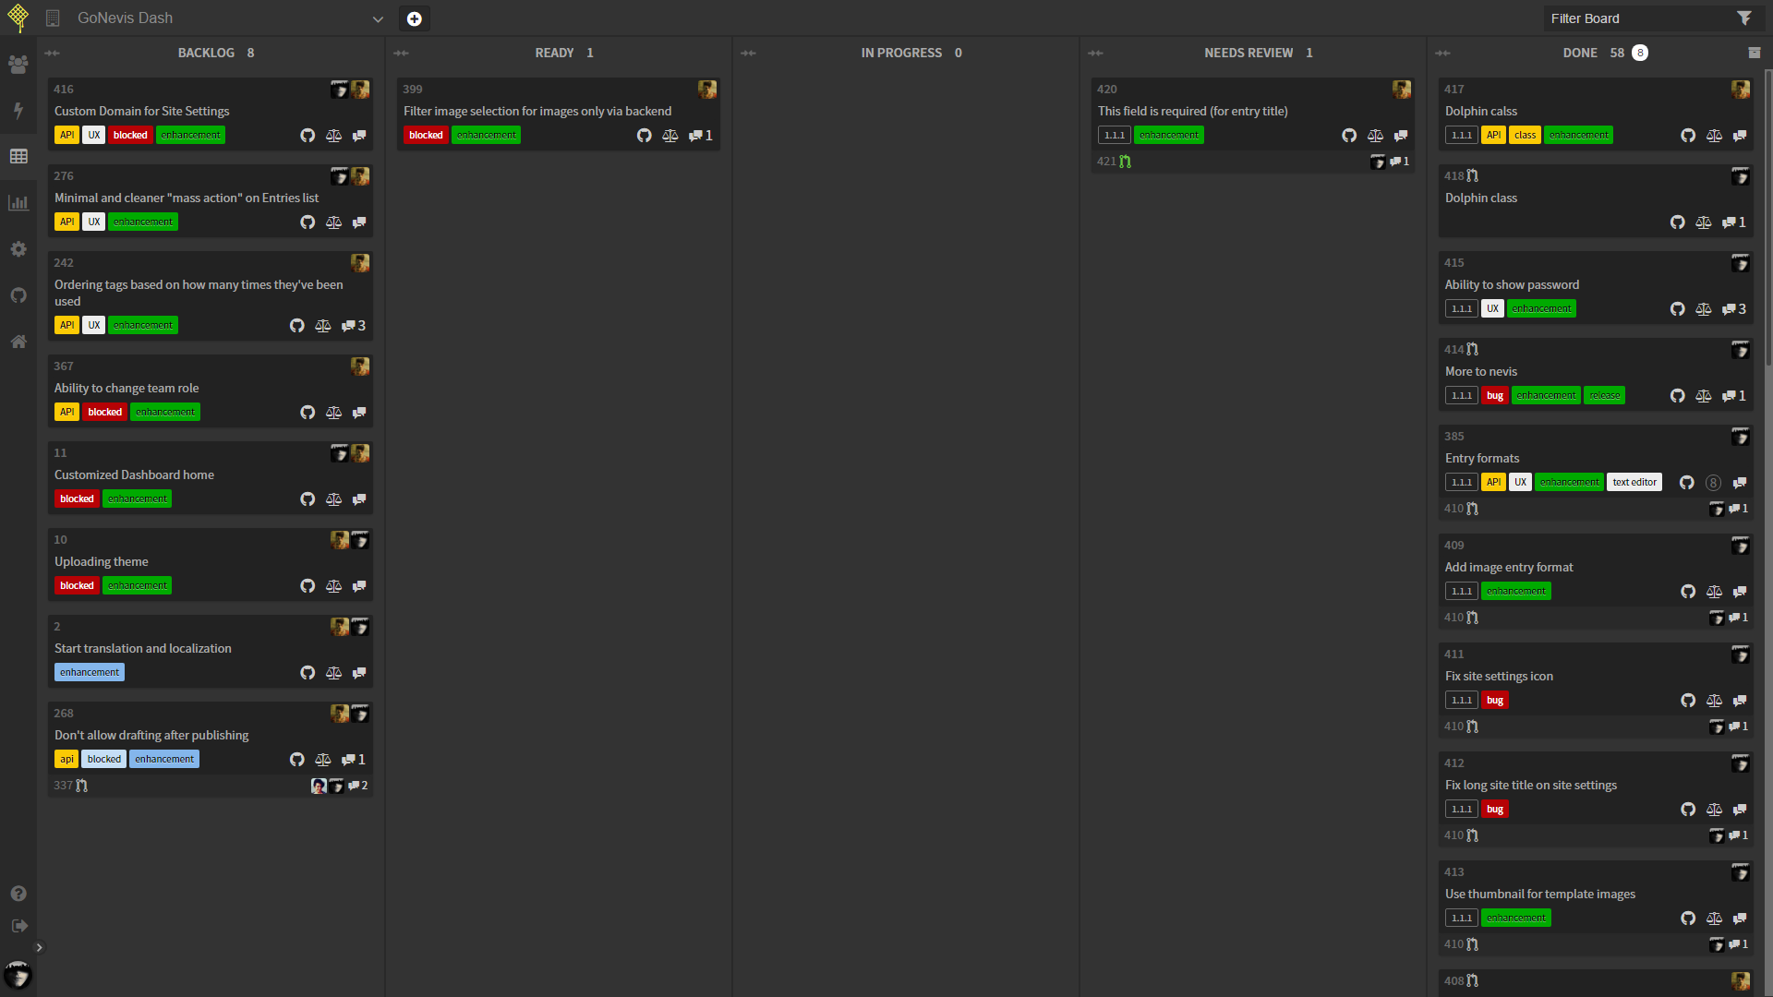Open the Activity lightning bolt sidebar icon
Viewport: 1773px width, 997px height.
18,111
